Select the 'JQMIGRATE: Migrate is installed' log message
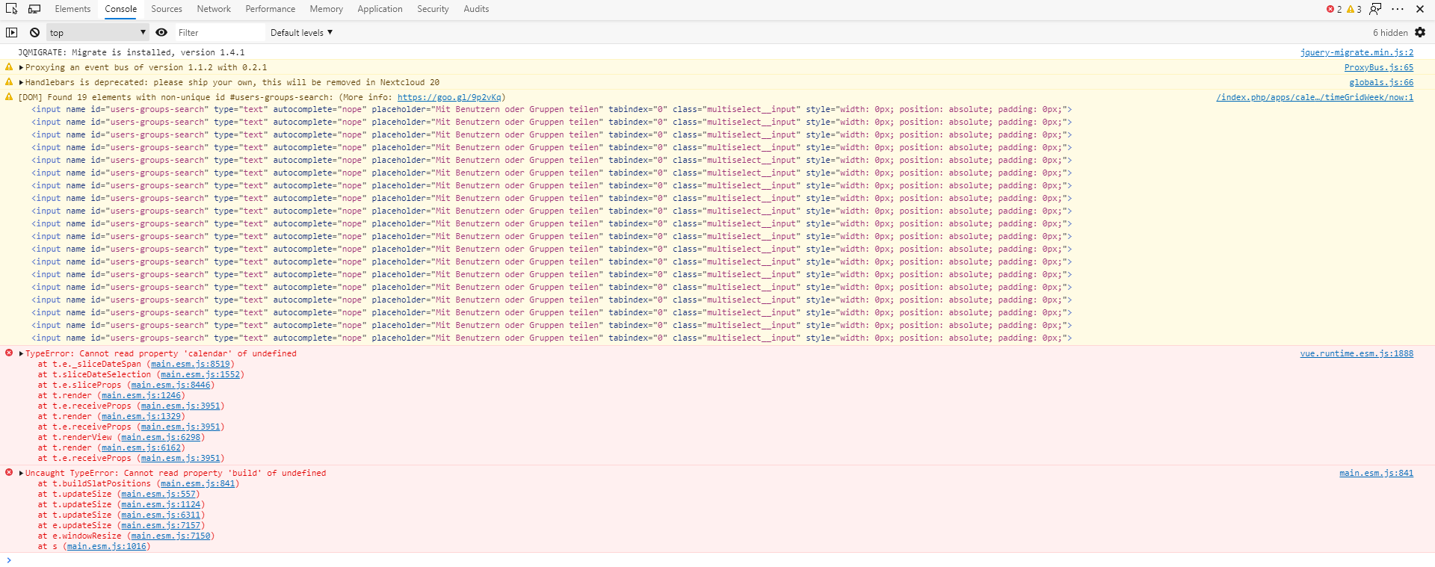 point(132,52)
